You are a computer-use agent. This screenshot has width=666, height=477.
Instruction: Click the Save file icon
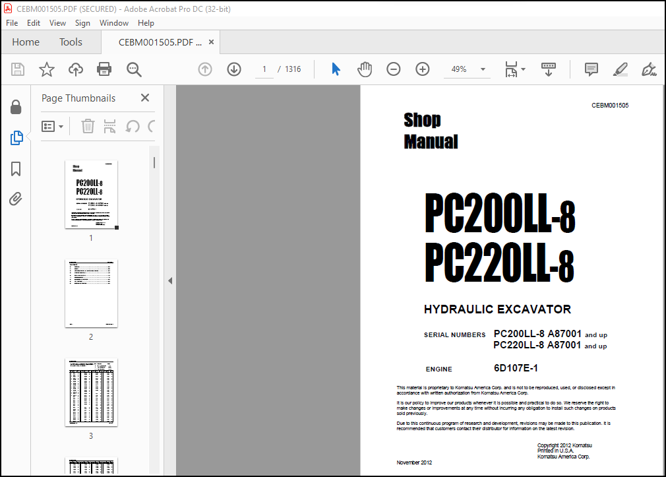click(x=17, y=69)
